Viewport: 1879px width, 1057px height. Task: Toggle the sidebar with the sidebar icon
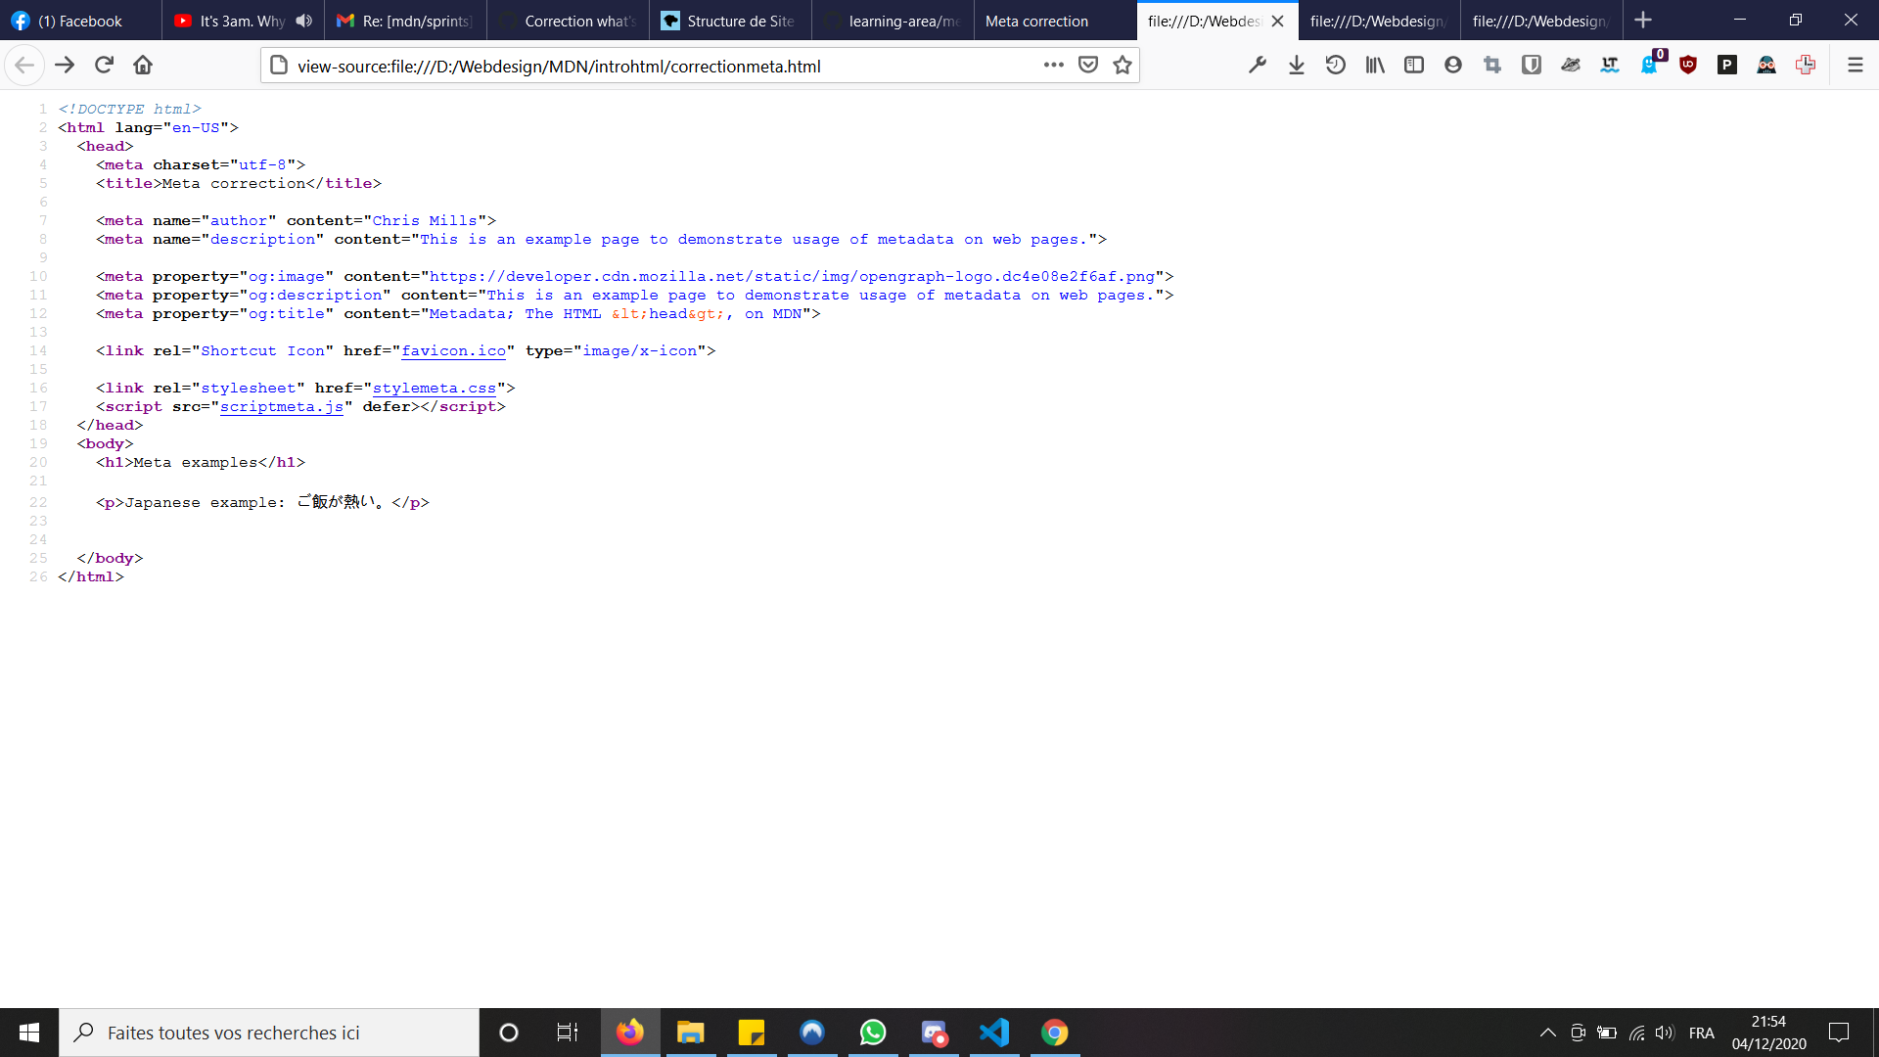click(x=1414, y=65)
